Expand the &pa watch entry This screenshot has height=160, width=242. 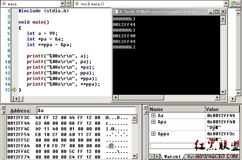tap(153, 122)
